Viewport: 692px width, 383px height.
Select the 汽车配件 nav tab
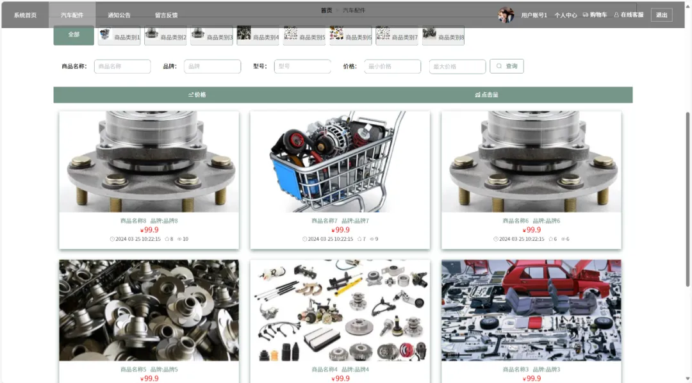(x=72, y=15)
